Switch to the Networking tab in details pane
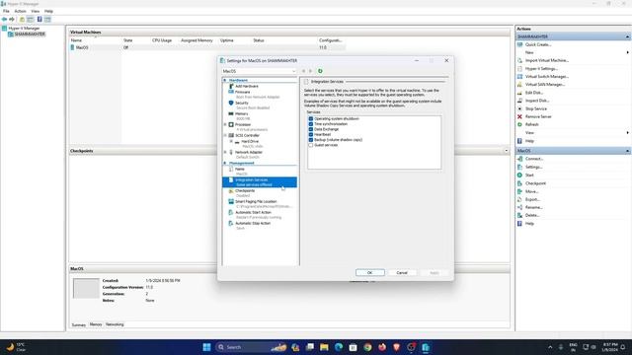 point(115,324)
